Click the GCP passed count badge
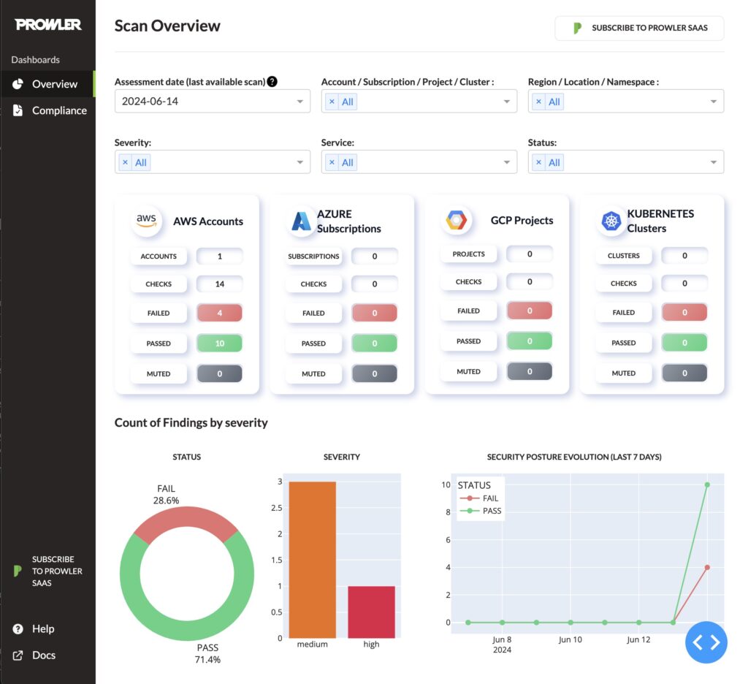The image size is (748, 684). (x=530, y=341)
